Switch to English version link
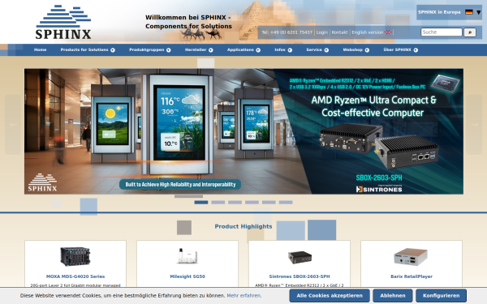This screenshot has width=487, height=304. click(x=368, y=32)
